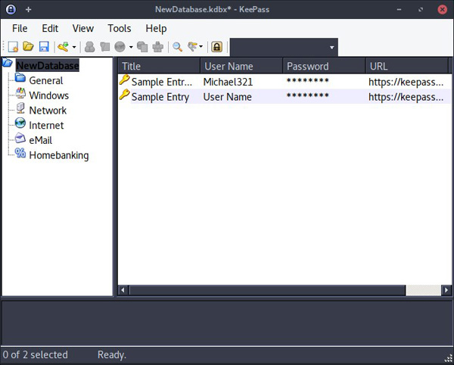Click the Perform Auto-Type icon
Screen dimensions: 454x365
point(158,47)
